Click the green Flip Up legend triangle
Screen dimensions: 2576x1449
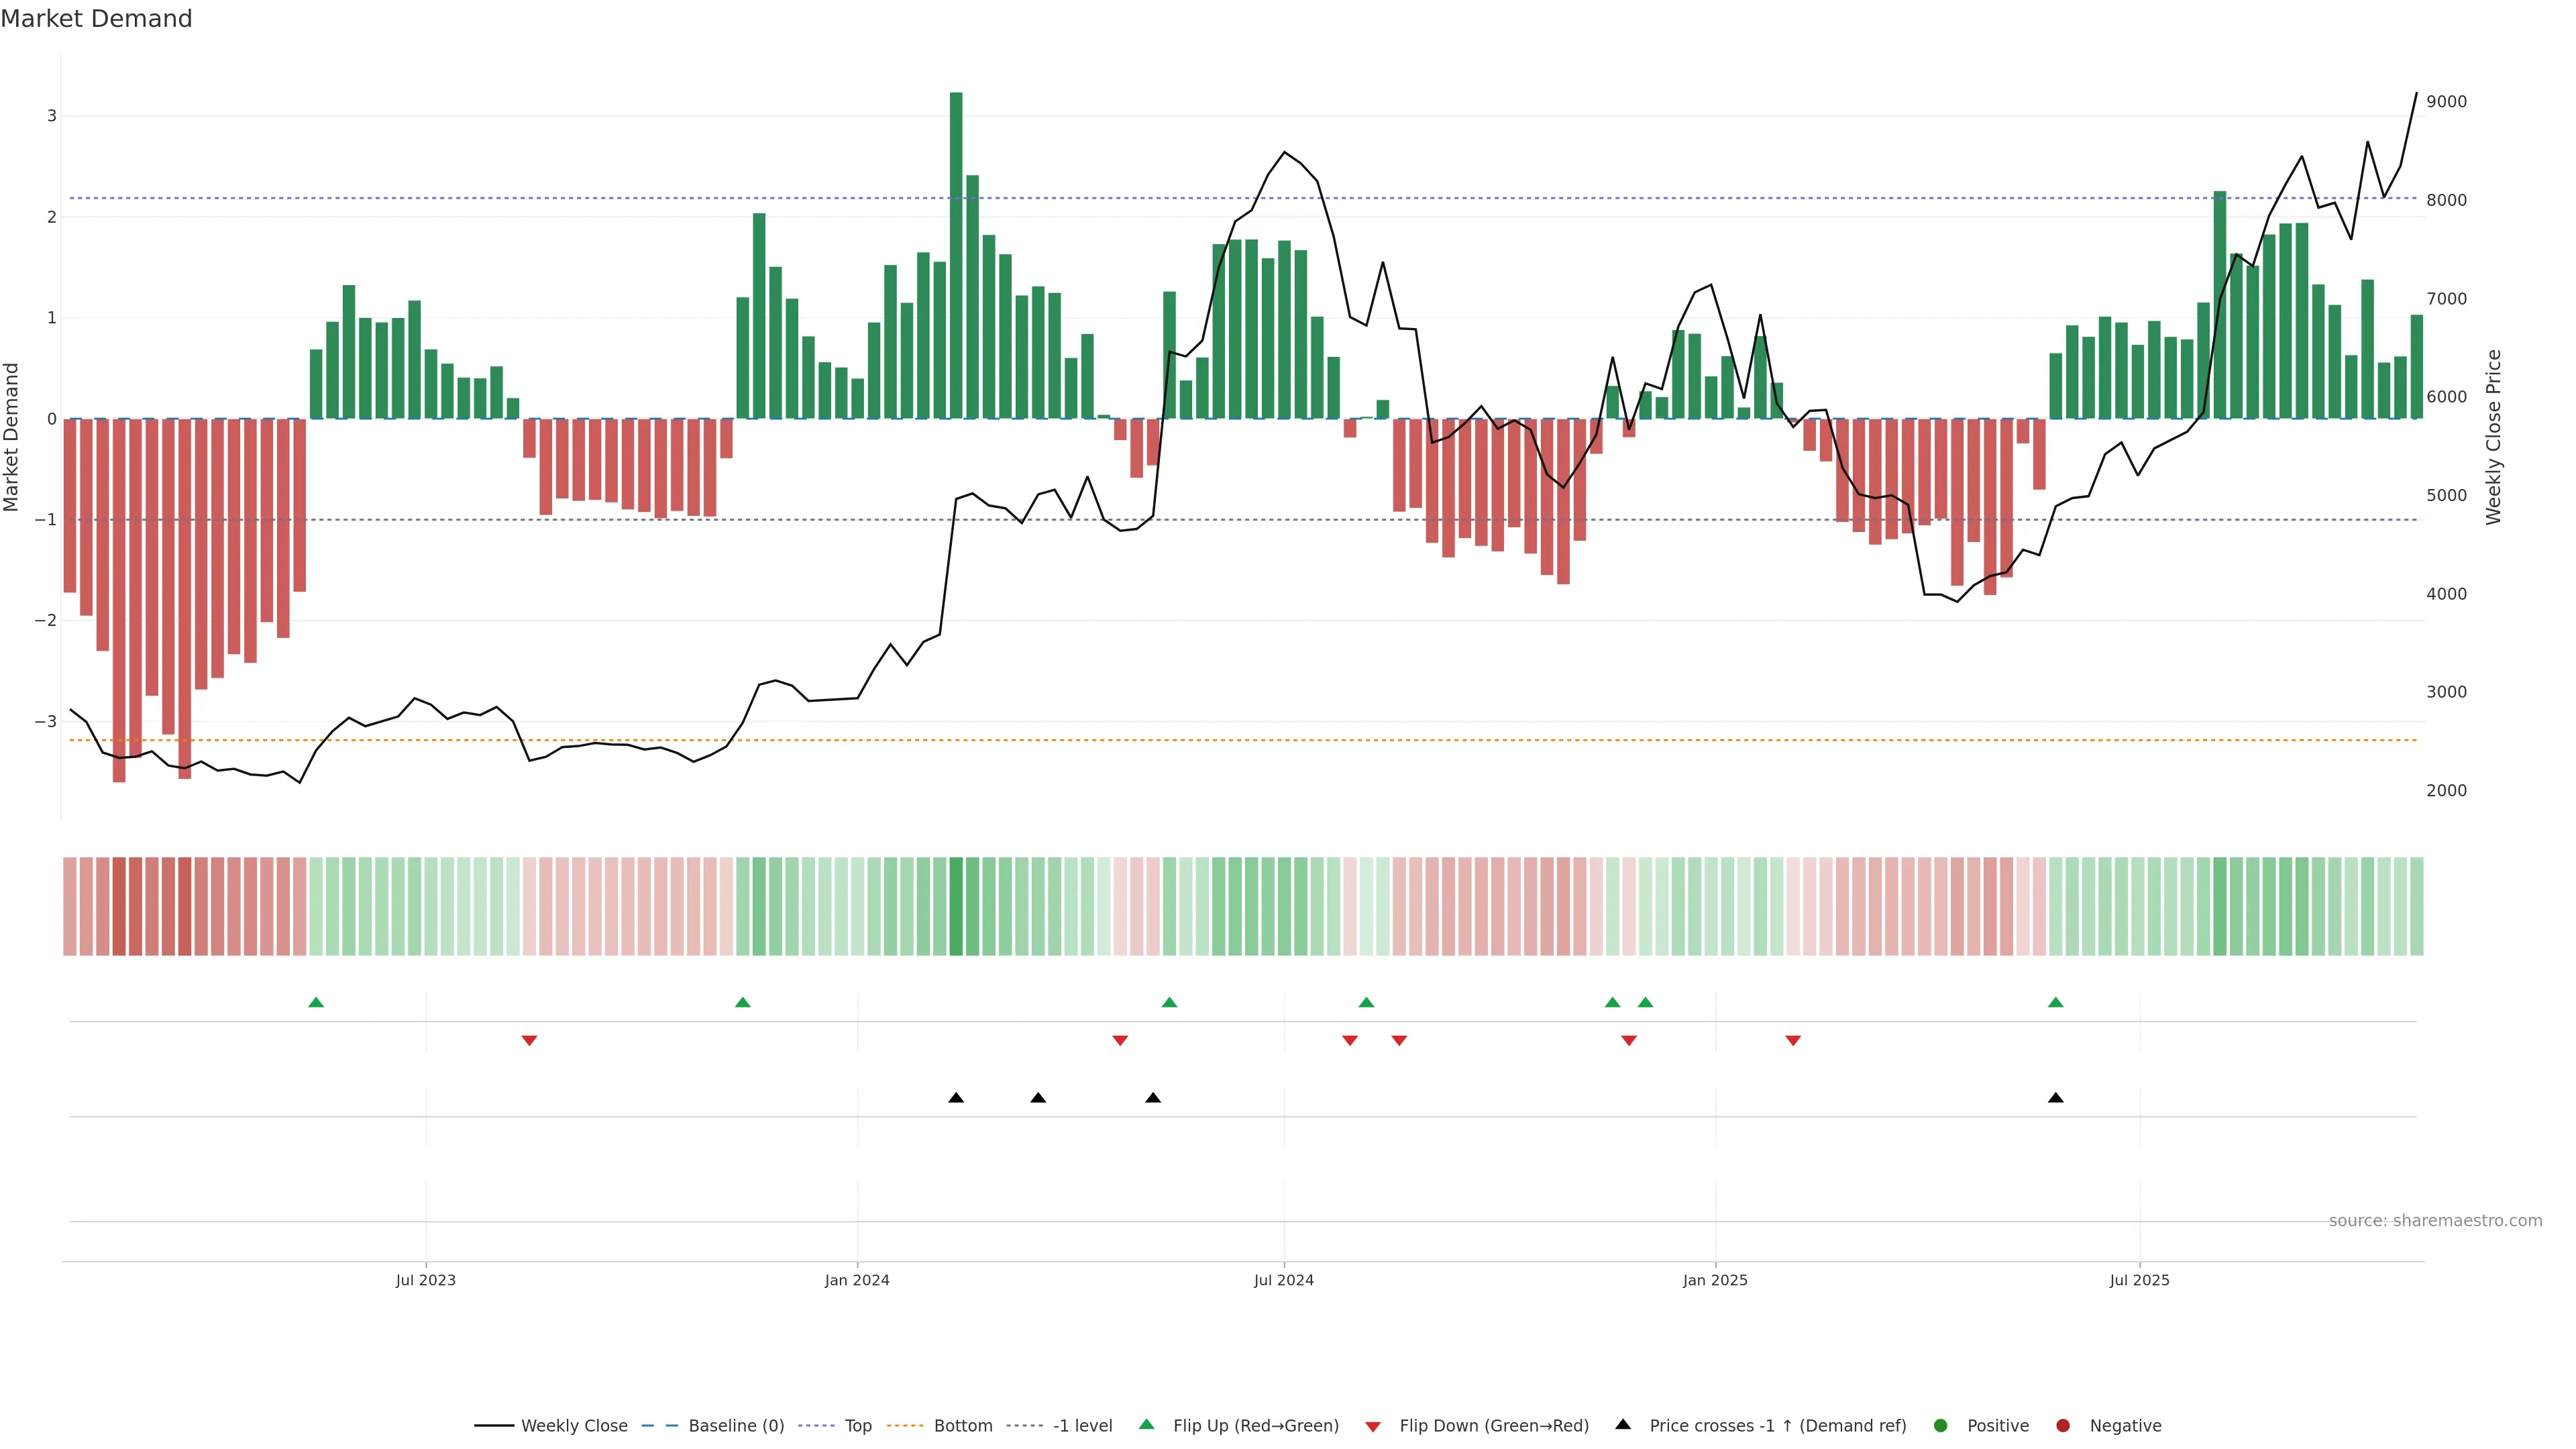pos(1147,1425)
